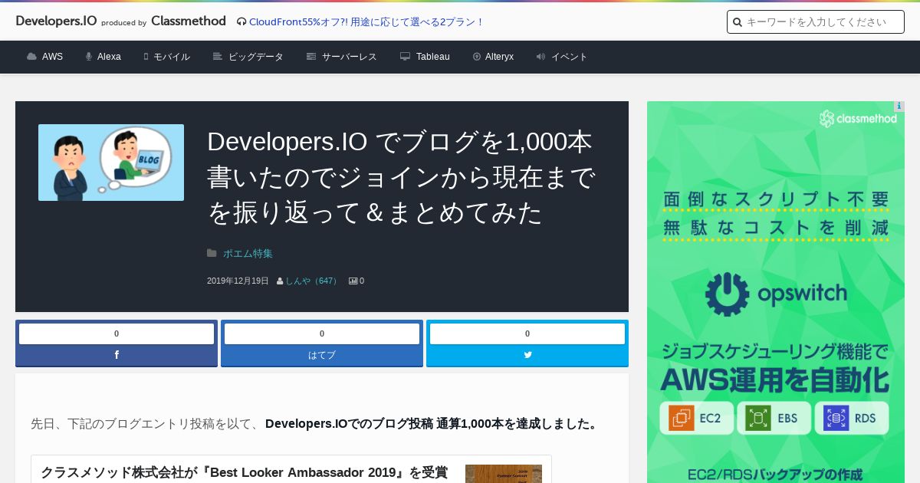Share the article on Facebook
The width and height of the screenshot is (920, 483).
click(117, 355)
